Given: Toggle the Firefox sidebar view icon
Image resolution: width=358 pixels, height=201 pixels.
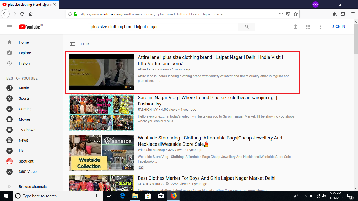Looking at the screenshot, I should [343, 14].
